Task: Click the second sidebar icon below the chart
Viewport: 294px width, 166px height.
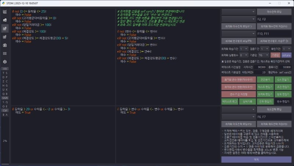Action: coord(5,20)
